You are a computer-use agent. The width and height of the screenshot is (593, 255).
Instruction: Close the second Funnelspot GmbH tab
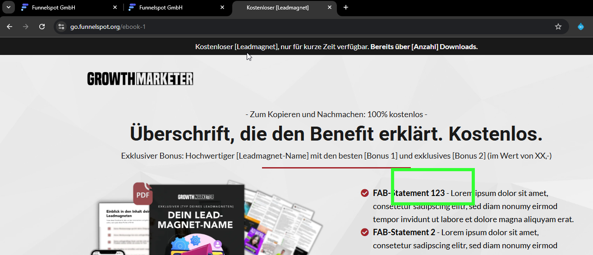(x=222, y=8)
